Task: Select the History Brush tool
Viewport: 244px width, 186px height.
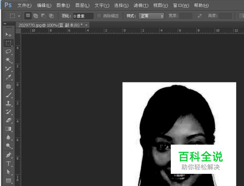Action: click(x=8, y=112)
